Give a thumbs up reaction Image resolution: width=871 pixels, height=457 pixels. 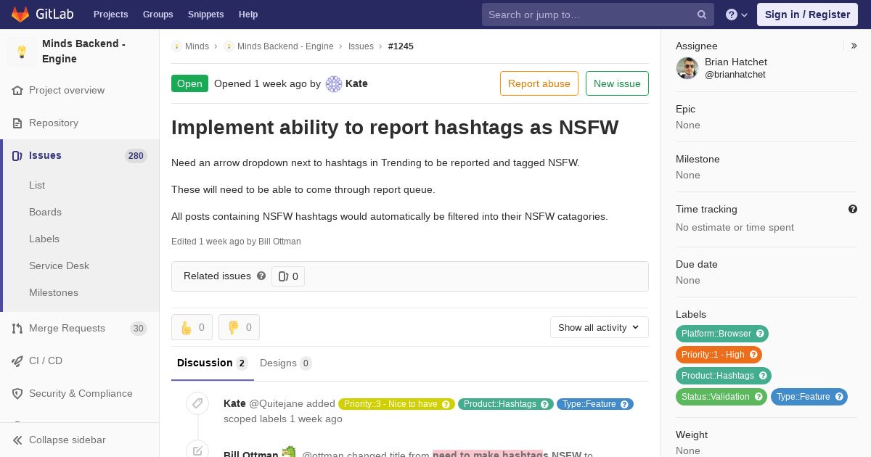point(192,327)
